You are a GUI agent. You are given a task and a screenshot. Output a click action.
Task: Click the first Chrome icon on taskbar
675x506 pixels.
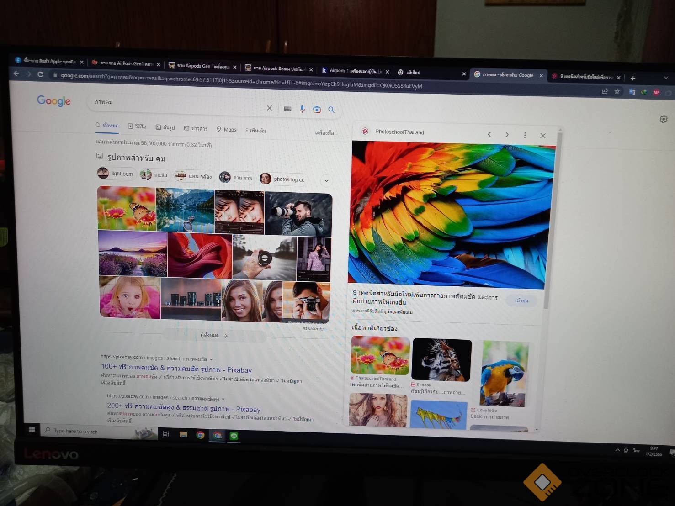coord(200,435)
